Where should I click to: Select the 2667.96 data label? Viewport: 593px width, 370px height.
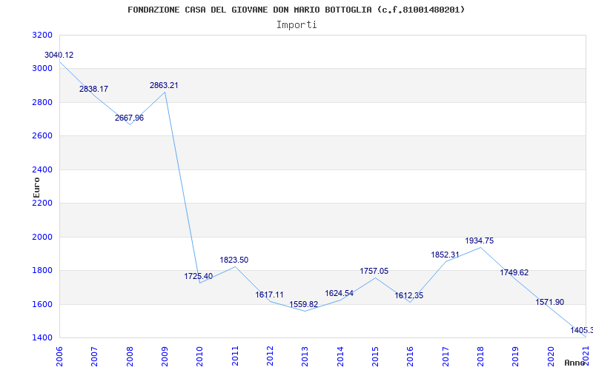129,118
